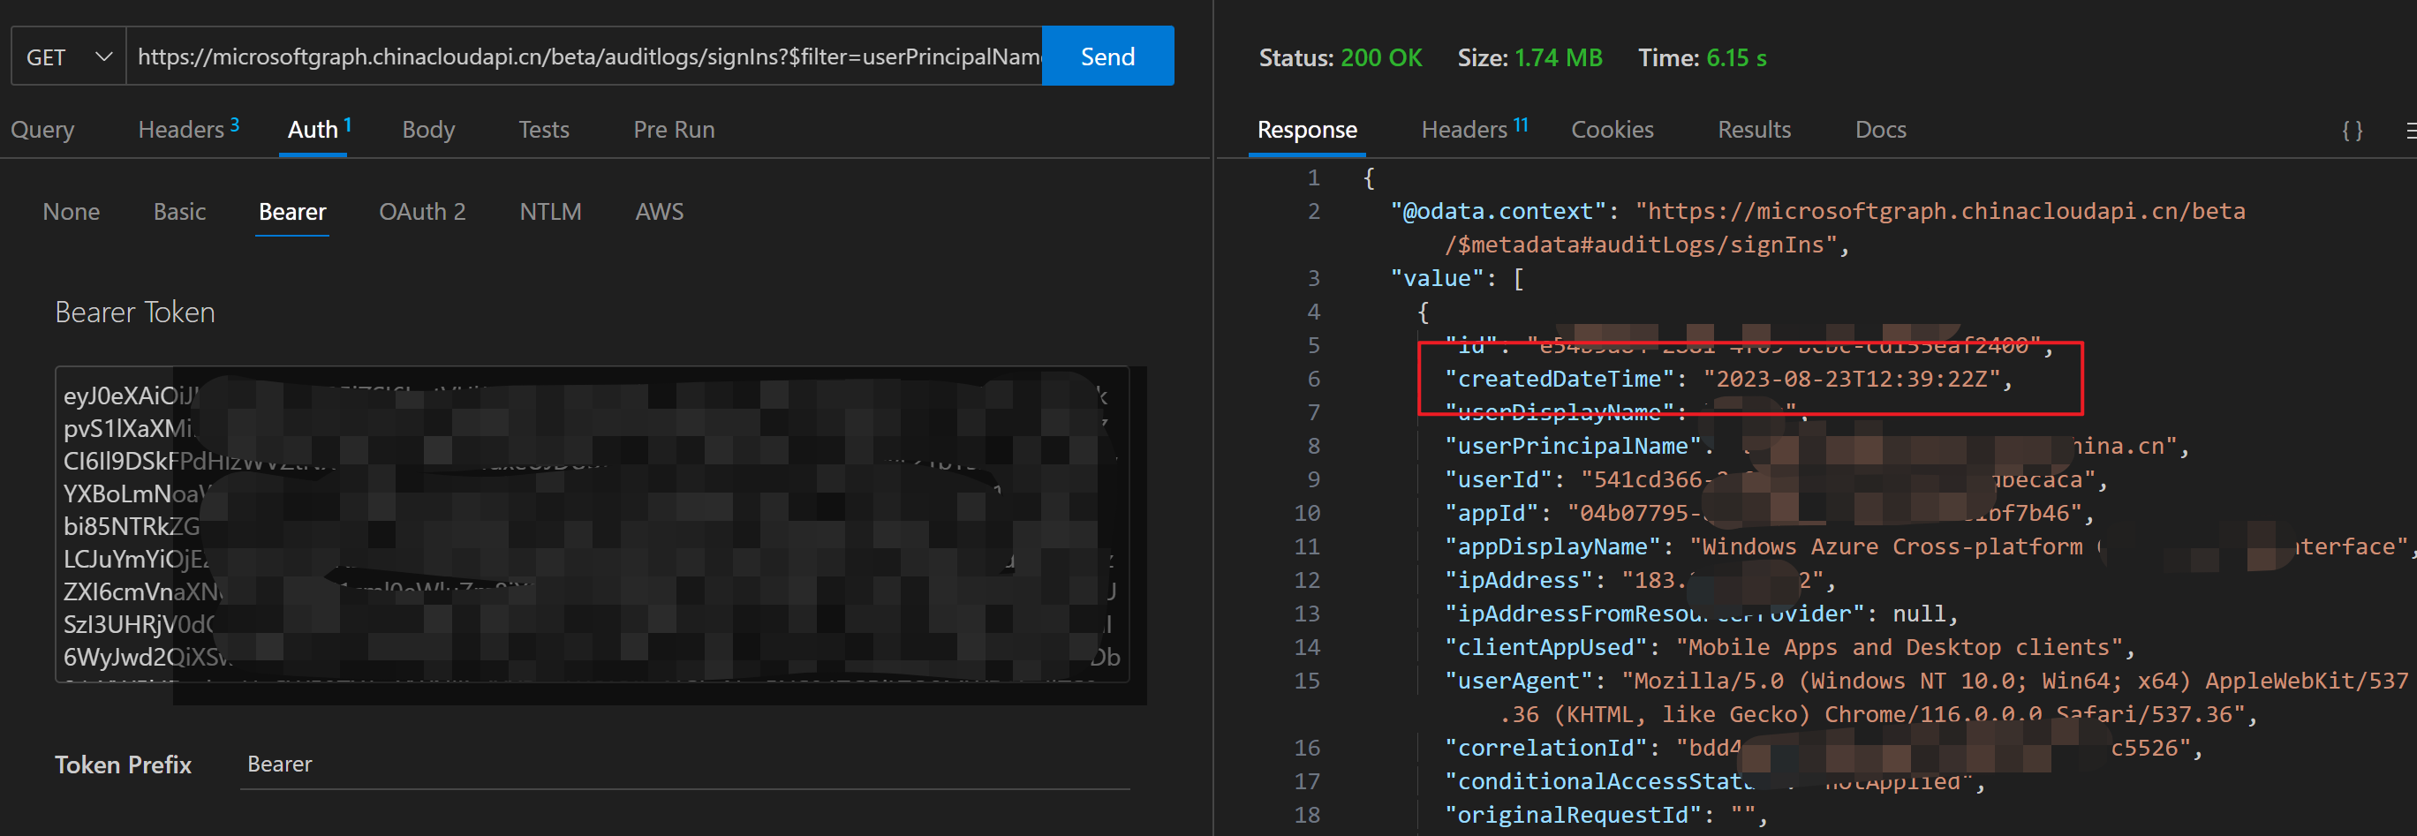Enable OAuth 2 authentication mode
Screen dimensions: 2417x836
pos(422,211)
